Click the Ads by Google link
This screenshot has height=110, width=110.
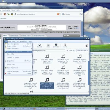click(x=35, y=30)
